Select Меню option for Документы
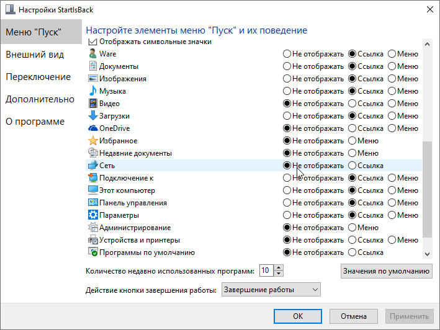The image size is (440, 330). coord(392,66)
